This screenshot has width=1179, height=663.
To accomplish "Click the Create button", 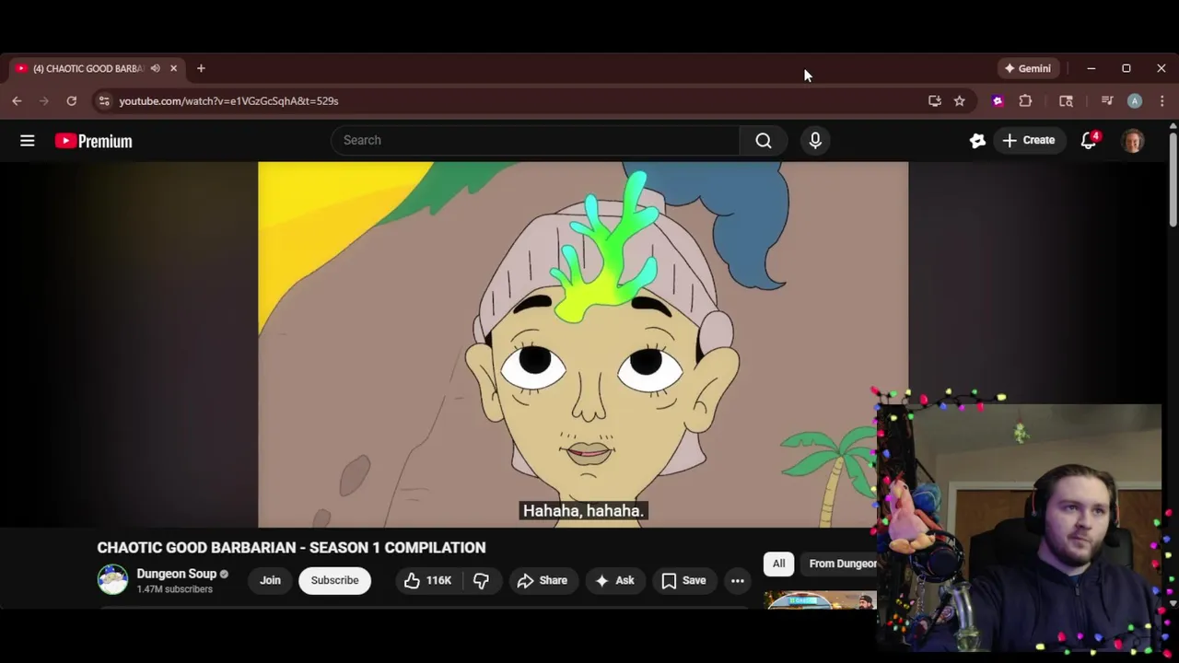I will pos(1029,140).
